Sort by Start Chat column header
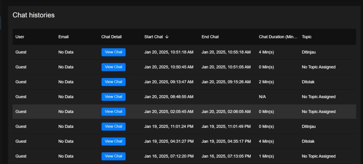 153,37
